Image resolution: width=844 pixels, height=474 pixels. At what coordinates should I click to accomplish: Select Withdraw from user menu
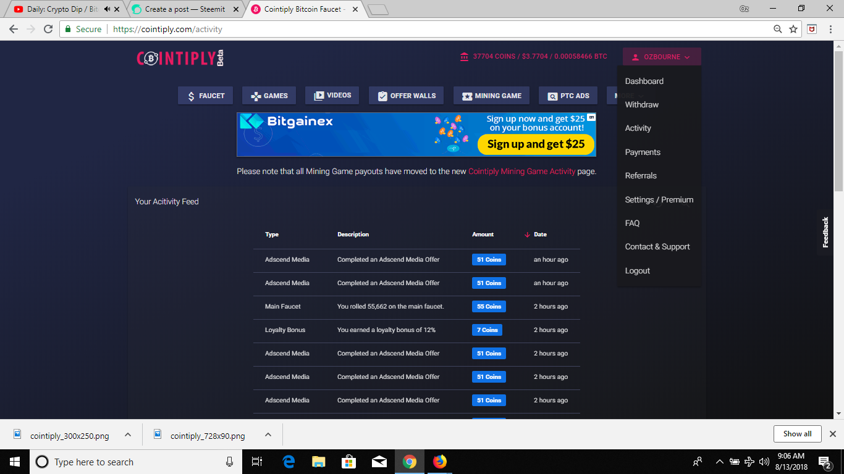tap(641, 105)
